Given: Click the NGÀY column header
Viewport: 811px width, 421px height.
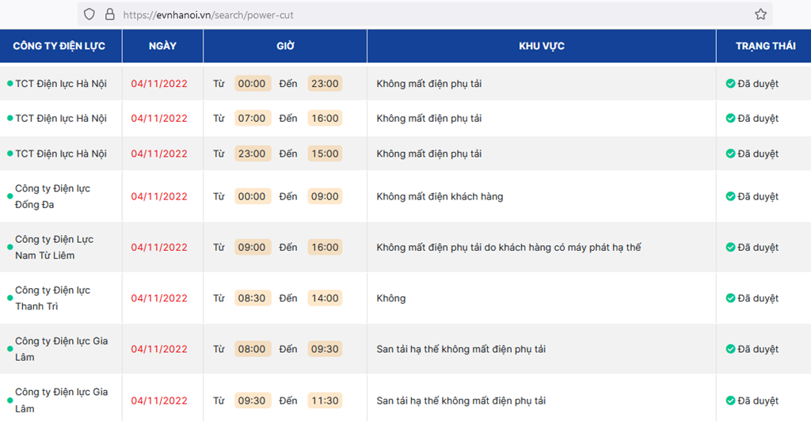Looking at the screenshot, I should click(x=162, y=46).
